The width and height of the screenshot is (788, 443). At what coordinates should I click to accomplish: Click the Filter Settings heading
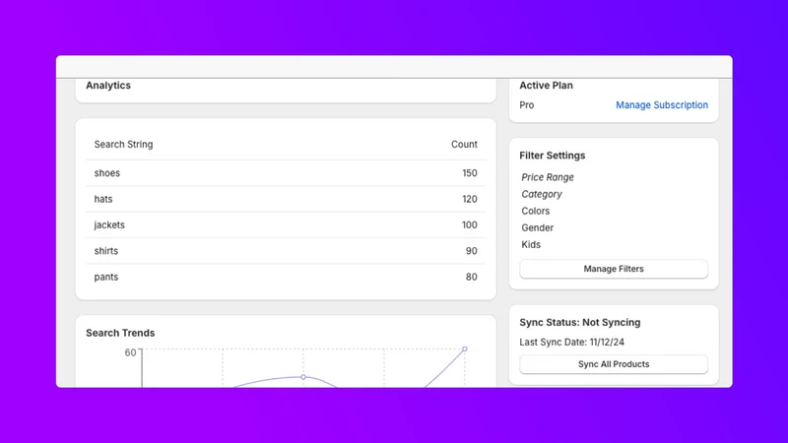tap(552, 156)
